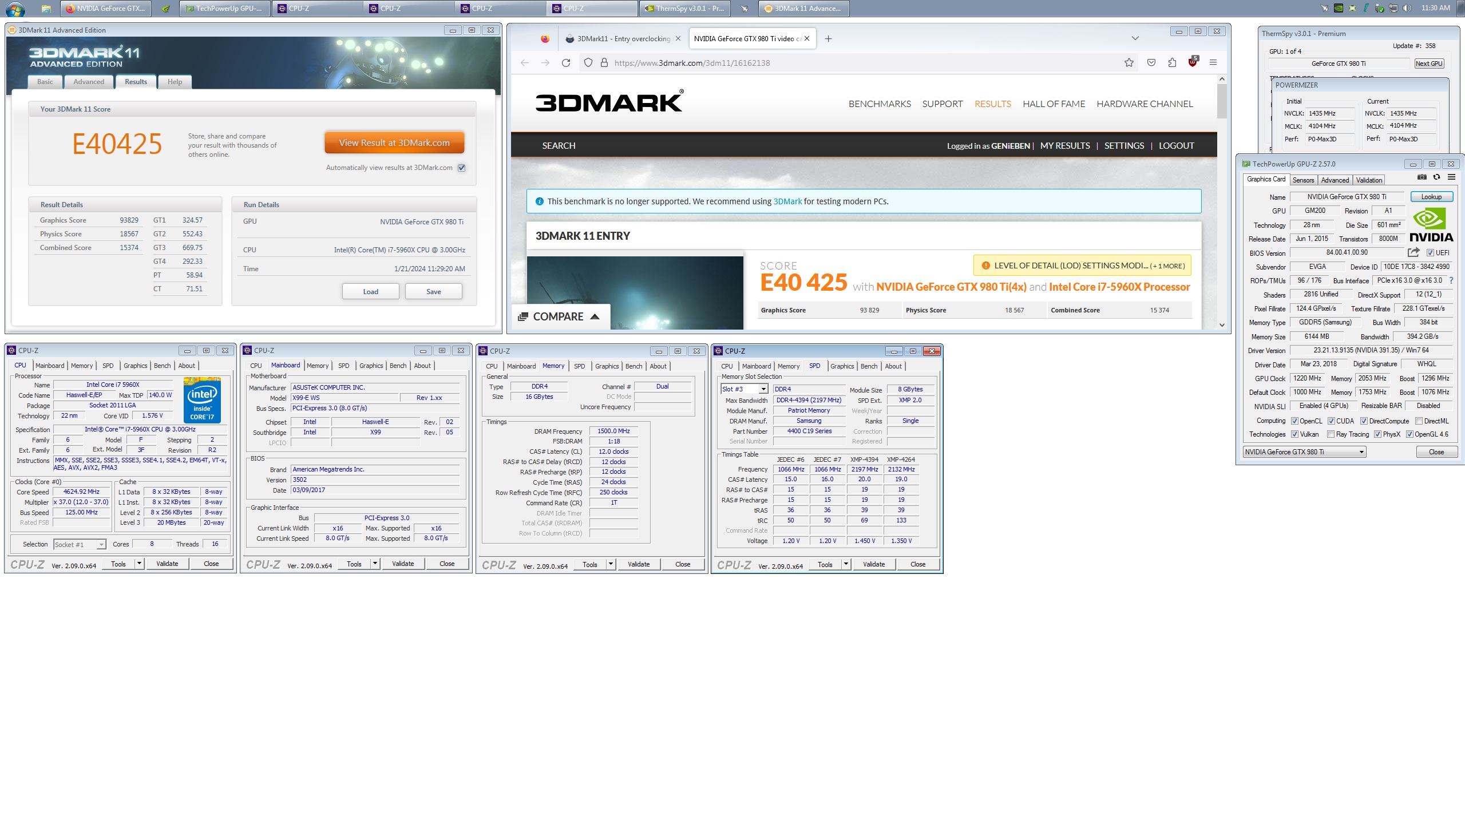1465x824 pixels.
Task: Toggle the Vulkan checkbox in GPU-Z
Action: pos(1294,434)
